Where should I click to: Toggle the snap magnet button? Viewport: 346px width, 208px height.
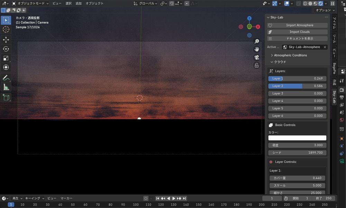(x=171, y=3)
